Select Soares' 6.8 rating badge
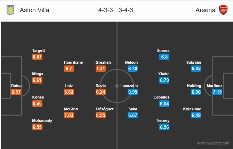233x149 pixels. [164, 57]
